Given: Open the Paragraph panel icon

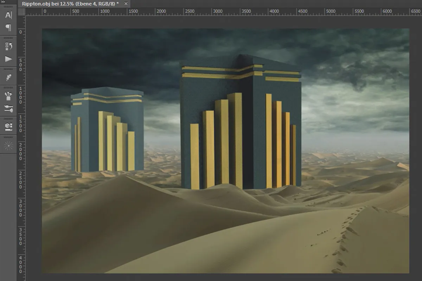Looking at the screenshot, I should click(8, 27).
